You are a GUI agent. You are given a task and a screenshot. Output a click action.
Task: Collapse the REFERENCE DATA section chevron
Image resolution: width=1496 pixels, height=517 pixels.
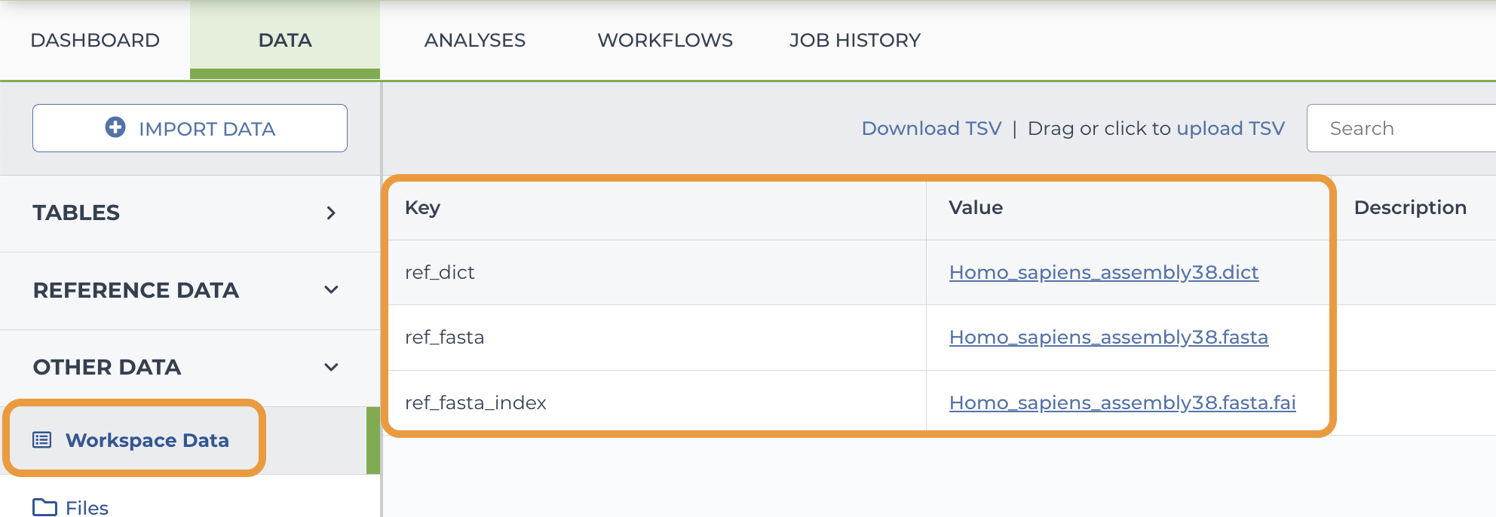pos(331,290)
